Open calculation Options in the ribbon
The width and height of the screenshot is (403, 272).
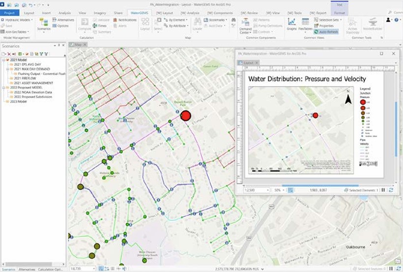tap(60, 26)
